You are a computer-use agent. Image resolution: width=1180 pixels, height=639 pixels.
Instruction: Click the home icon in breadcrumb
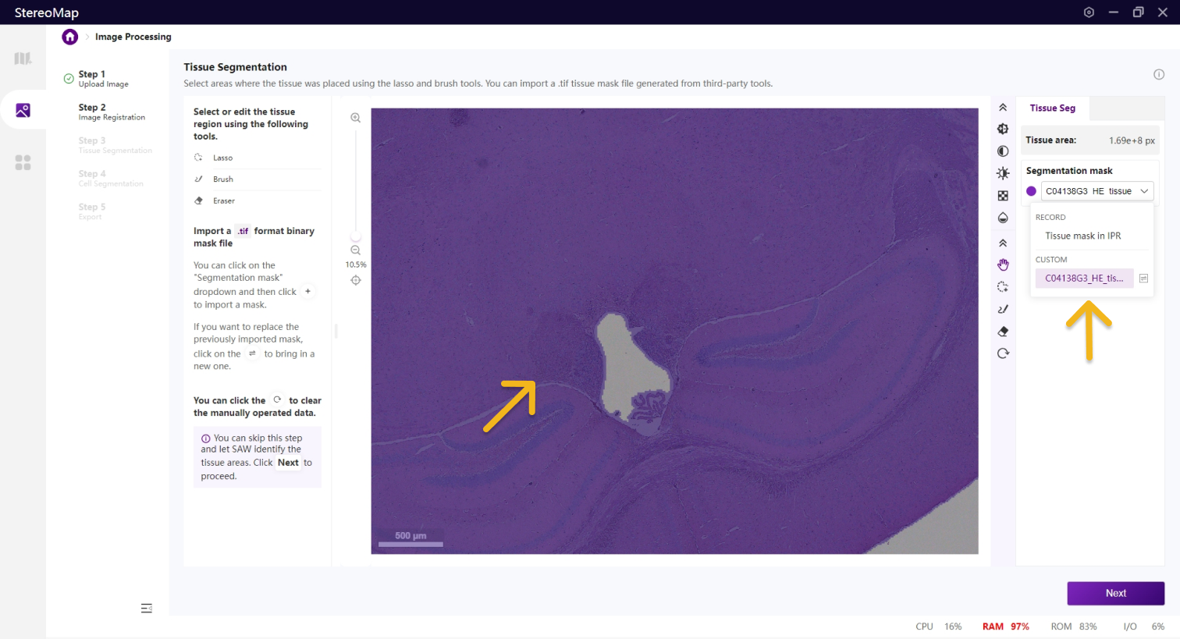pos(70,37)
